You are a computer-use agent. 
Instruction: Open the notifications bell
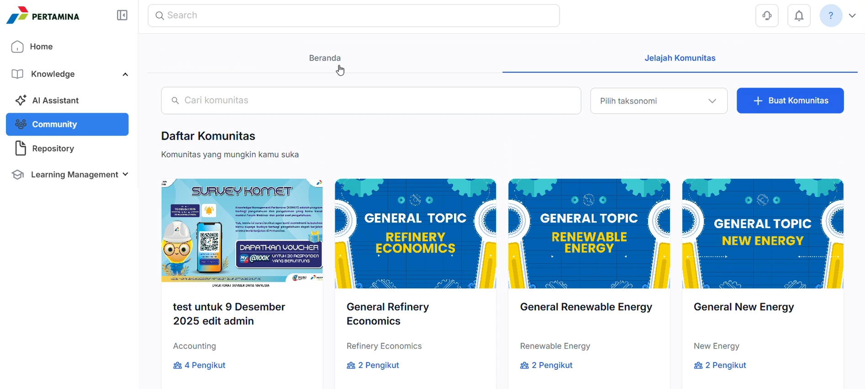point(799,16)
